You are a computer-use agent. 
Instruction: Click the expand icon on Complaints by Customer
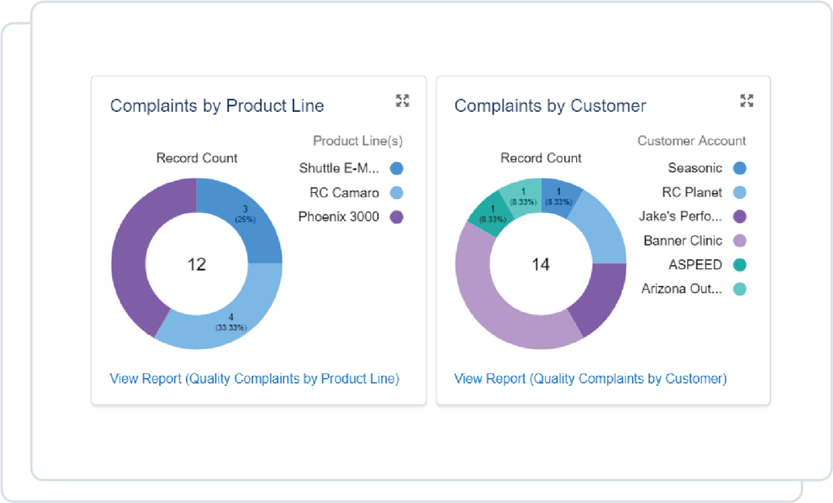tap(746, 100)
